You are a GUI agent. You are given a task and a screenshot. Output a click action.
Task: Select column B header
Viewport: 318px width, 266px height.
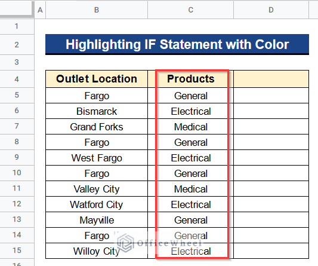click(97, 10)
